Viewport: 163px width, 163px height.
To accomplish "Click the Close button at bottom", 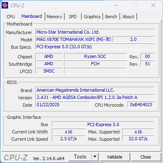I will pos(146,157).
